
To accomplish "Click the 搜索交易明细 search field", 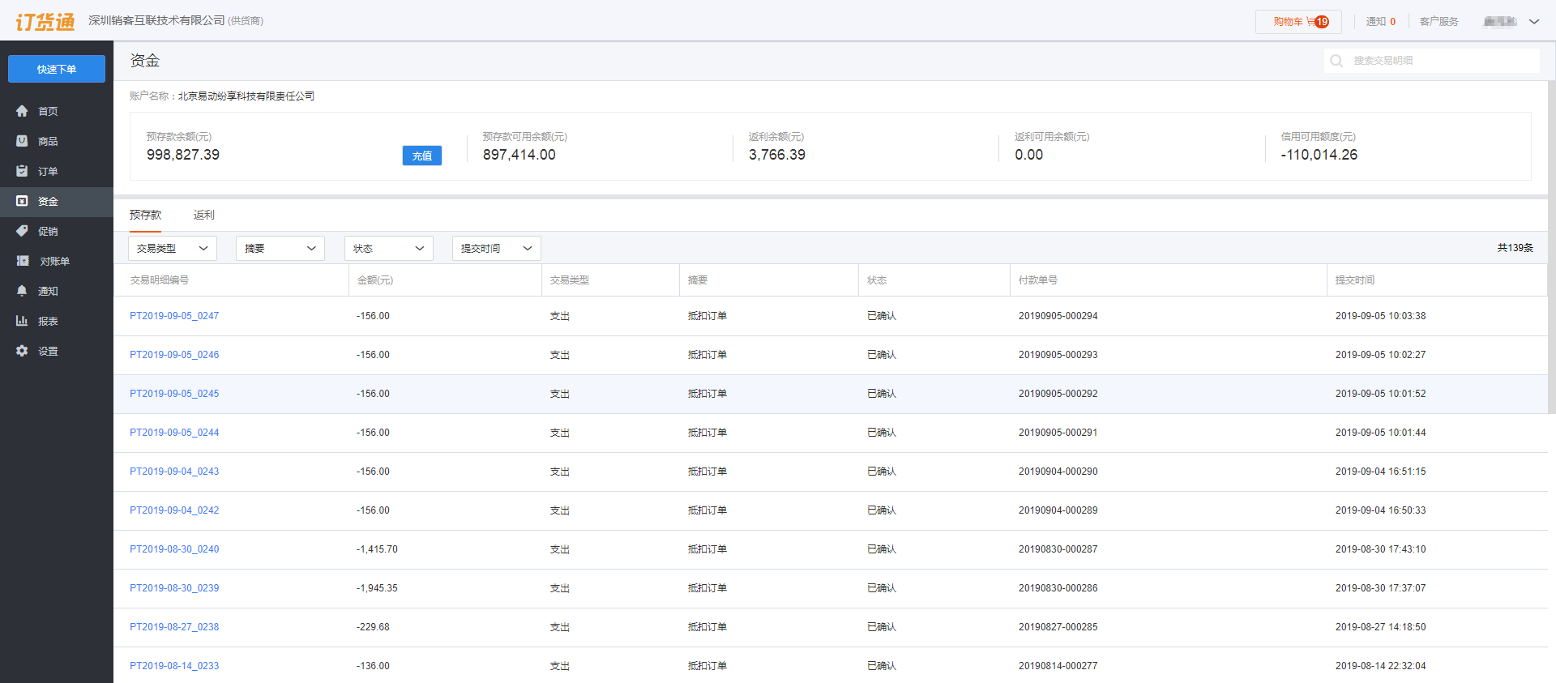I will (x=1432, y=61).
